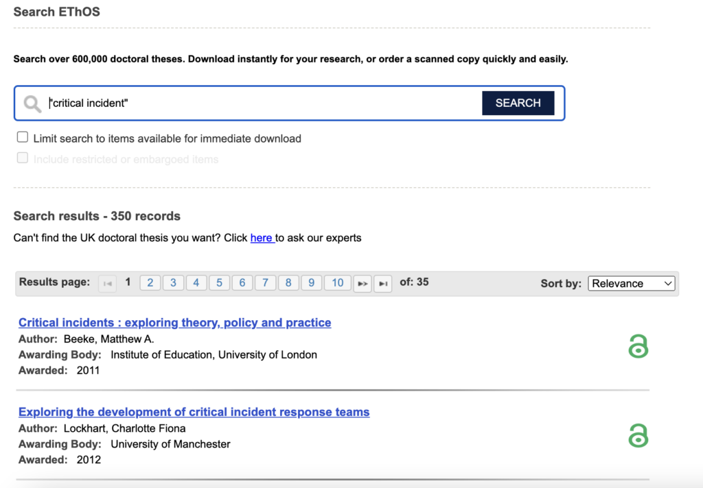
Task: Select results page 7
Action: [265, 282]
